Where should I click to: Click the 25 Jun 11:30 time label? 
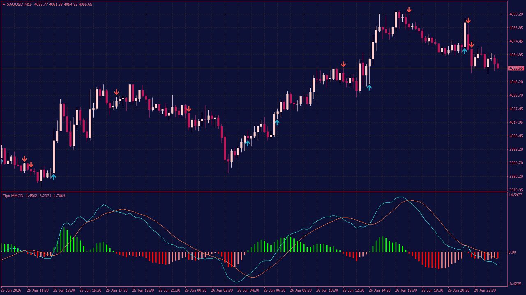[x=38, y=290]
